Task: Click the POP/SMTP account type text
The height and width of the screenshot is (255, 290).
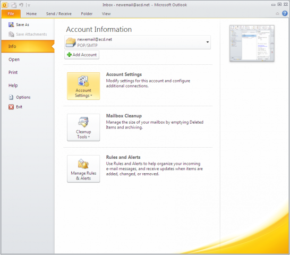Action: 87,45
